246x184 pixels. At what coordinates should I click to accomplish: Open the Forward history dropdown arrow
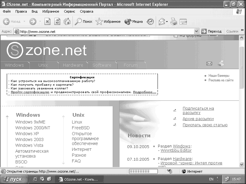pos(40,22)
